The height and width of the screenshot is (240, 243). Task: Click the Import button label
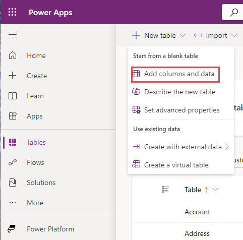[216, 36]
